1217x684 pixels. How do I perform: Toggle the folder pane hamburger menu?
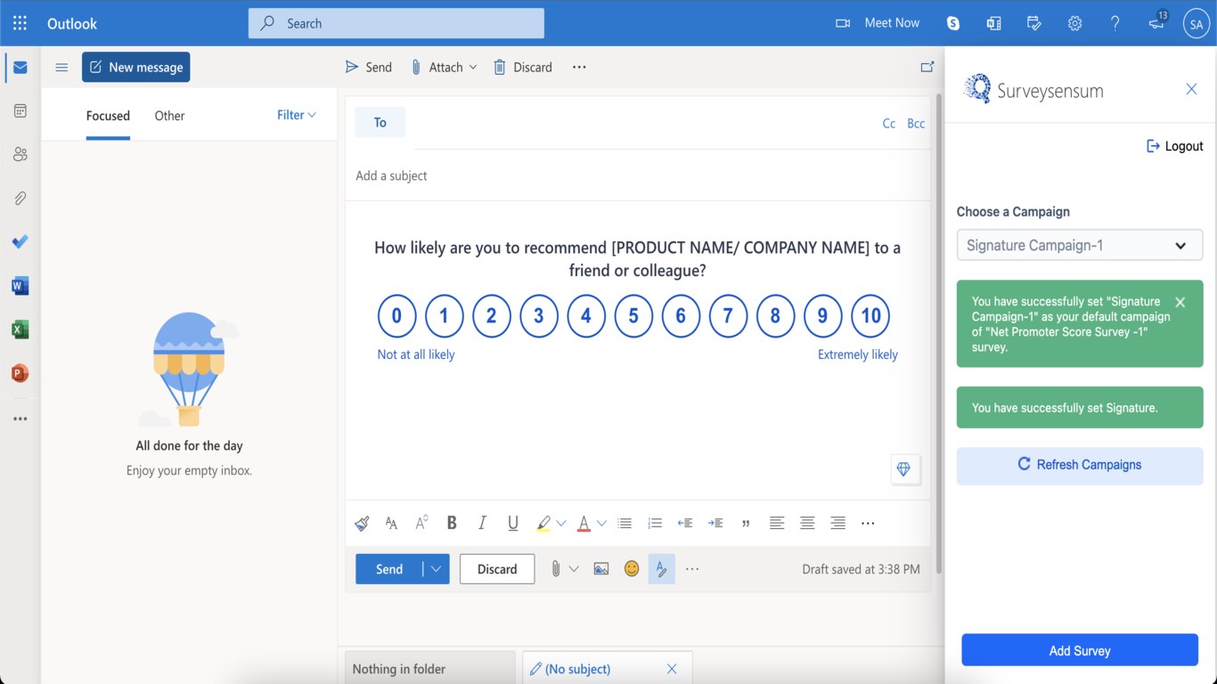coord(61,67)
